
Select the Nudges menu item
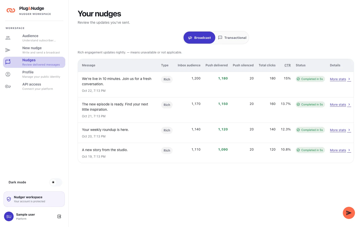pos(34,62)
